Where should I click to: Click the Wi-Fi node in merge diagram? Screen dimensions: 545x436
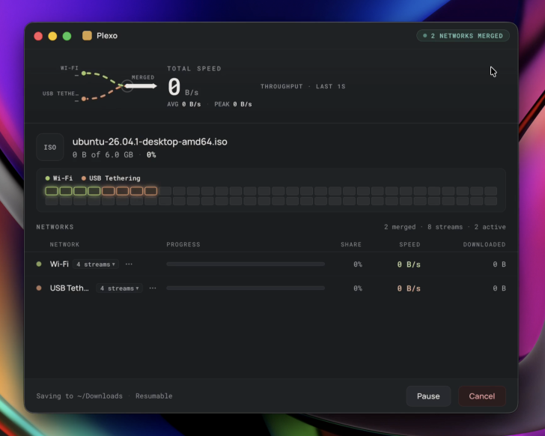[x=84, y=73]
